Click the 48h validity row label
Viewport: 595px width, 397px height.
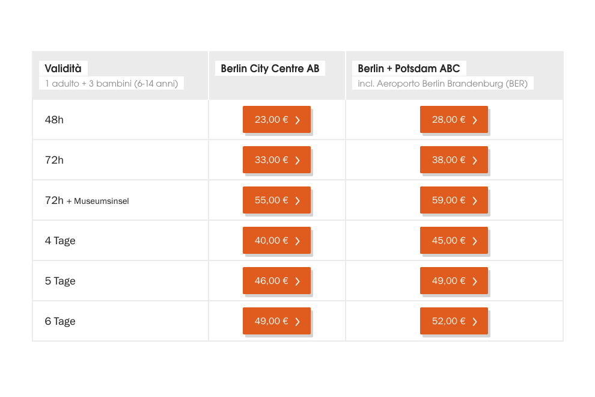54,120
